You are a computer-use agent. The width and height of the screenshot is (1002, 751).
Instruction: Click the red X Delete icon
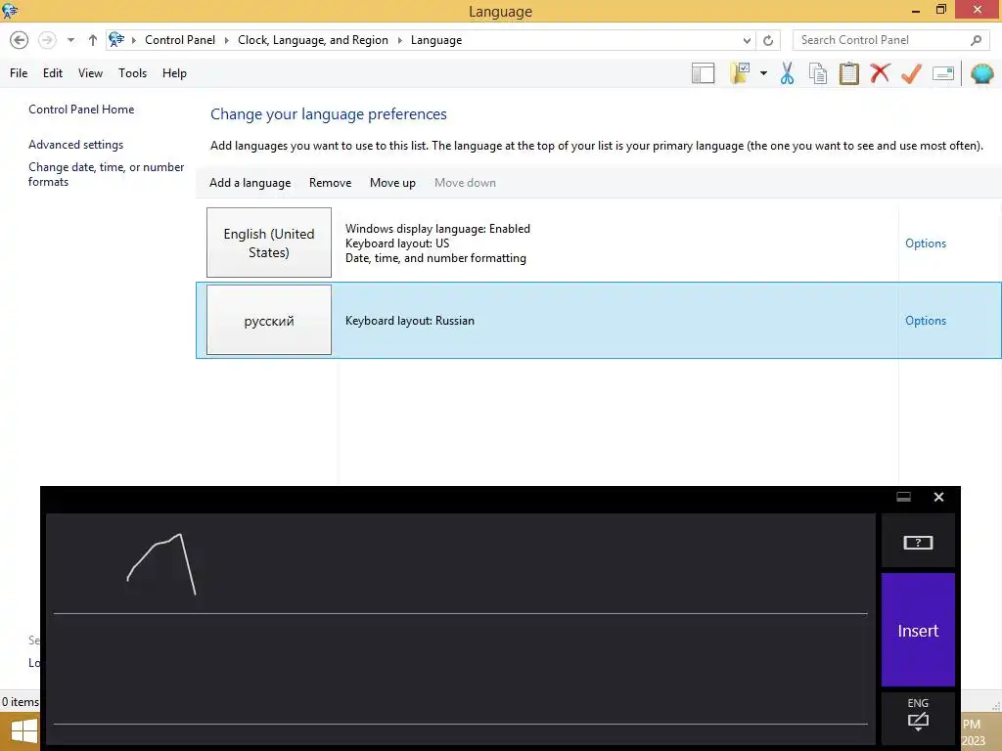[x=880, y=73]
